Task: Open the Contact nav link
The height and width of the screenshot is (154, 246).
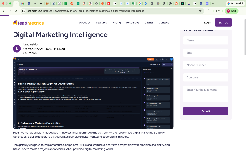Action: pos(164,22)
